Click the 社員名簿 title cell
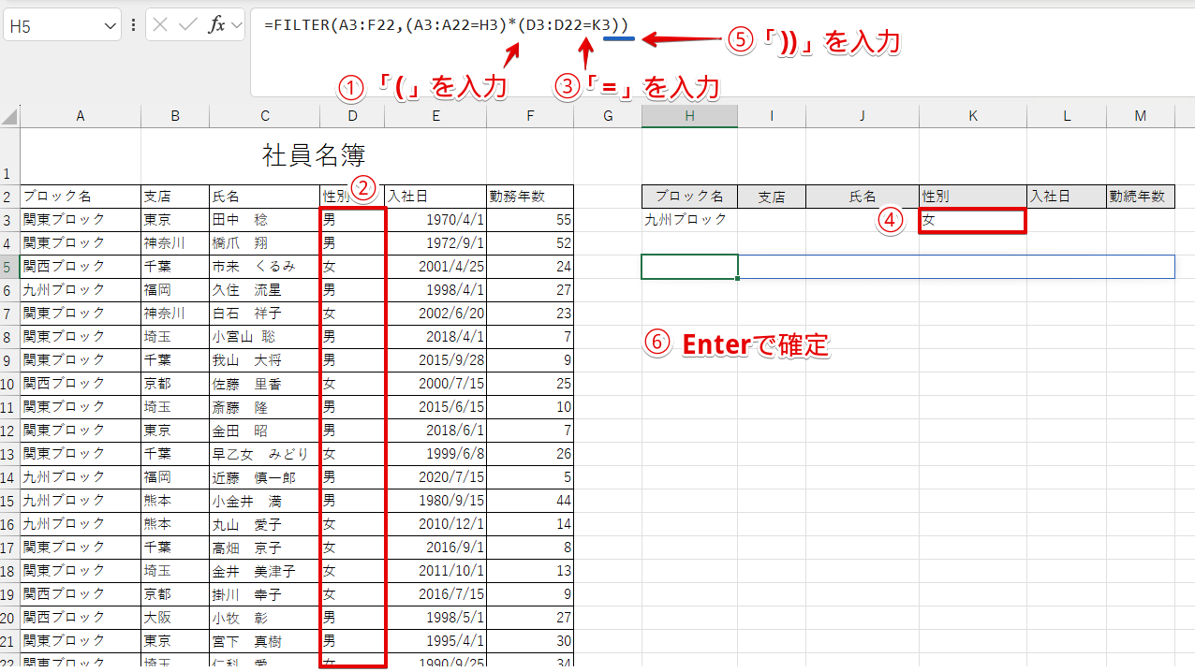 (314, 155)
